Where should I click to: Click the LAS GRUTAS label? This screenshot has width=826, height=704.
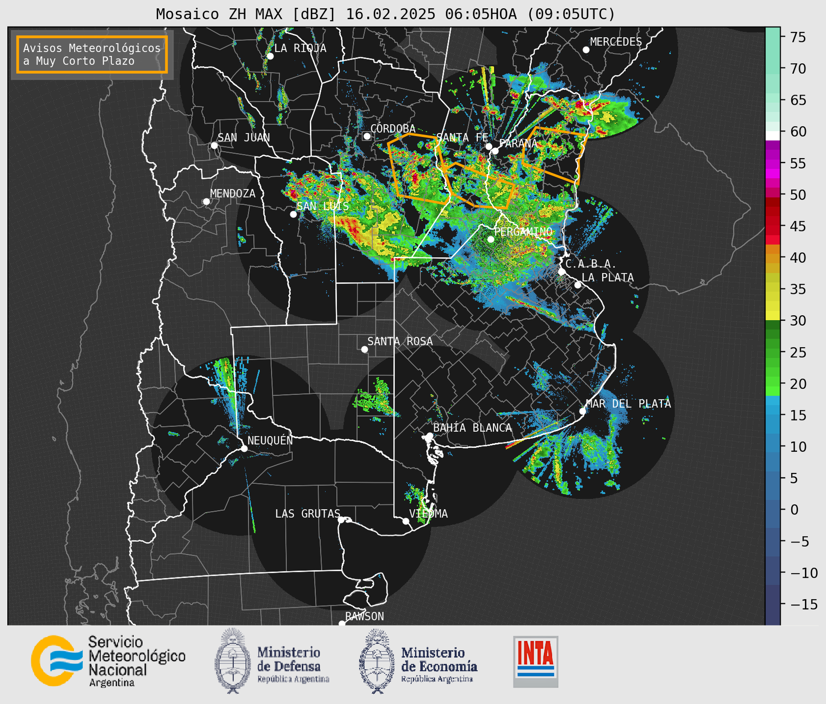(x=307, y=514)
